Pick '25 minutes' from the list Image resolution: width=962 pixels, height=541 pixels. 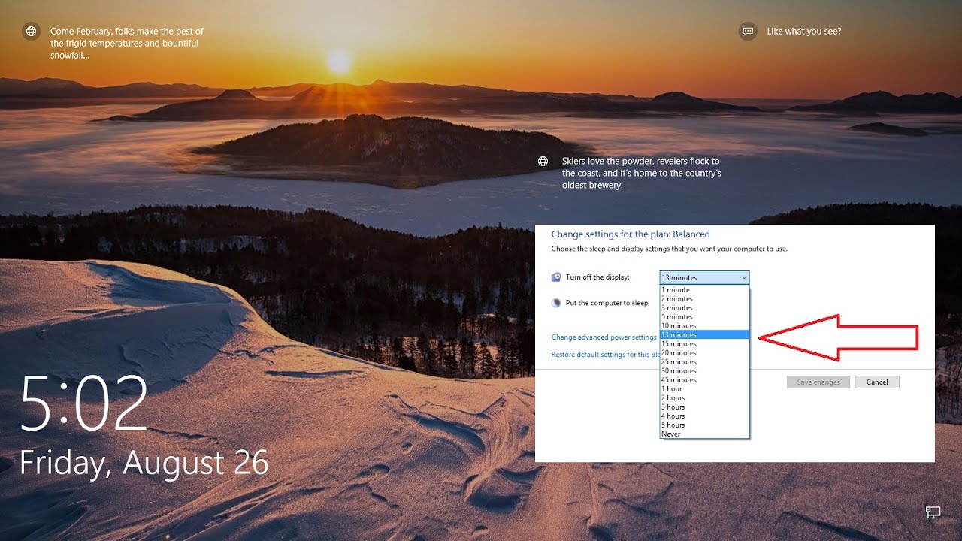[x=704, y=362]
